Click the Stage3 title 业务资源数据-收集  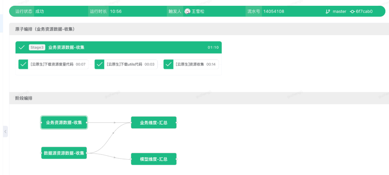pyautogui.click(x=66, y=47)
